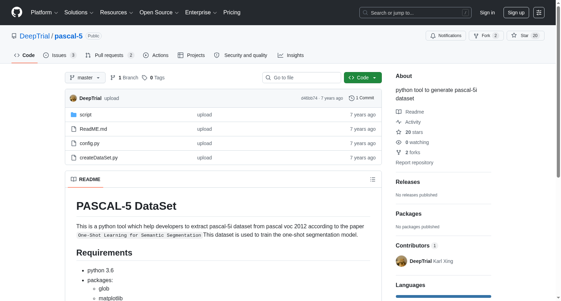Click the commit history clock icon

point(352,98)
